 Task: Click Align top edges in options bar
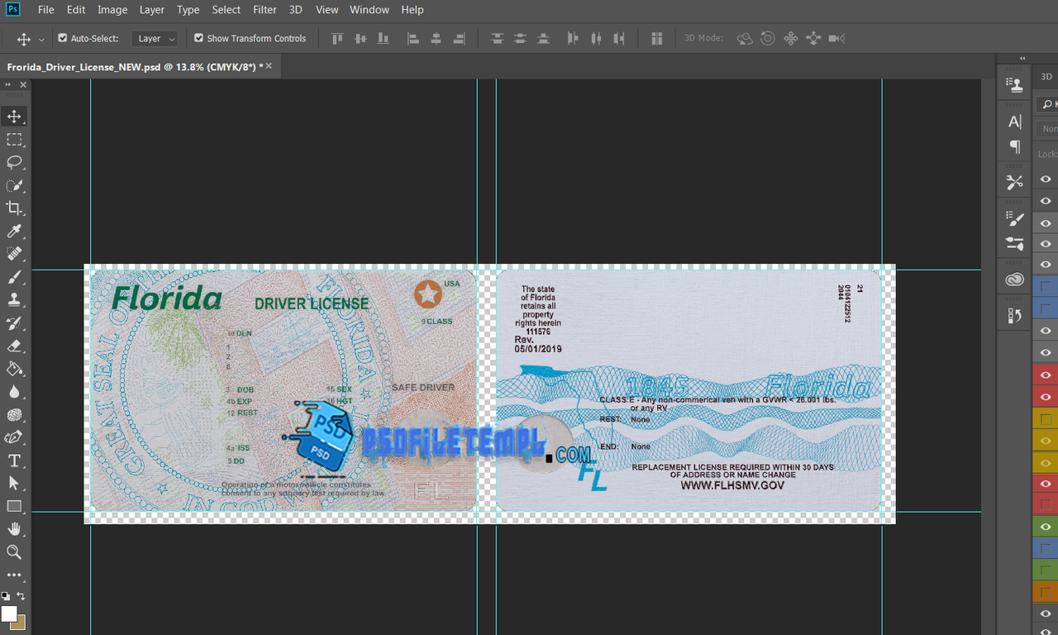click(337, 38)
